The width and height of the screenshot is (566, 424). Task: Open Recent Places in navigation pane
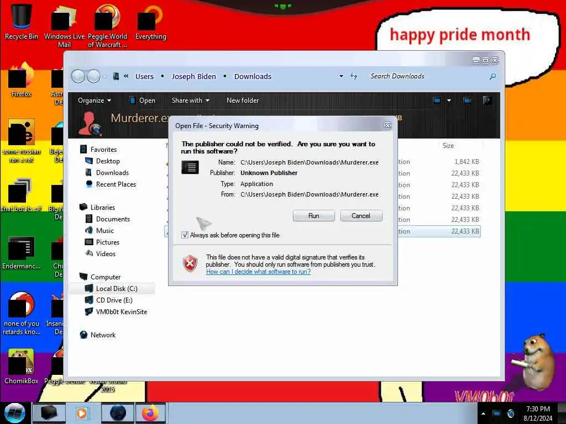[x=116, y=184]
